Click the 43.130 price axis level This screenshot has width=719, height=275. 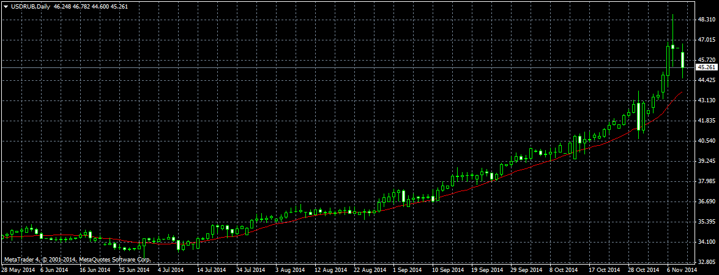[x=706, y=100]
